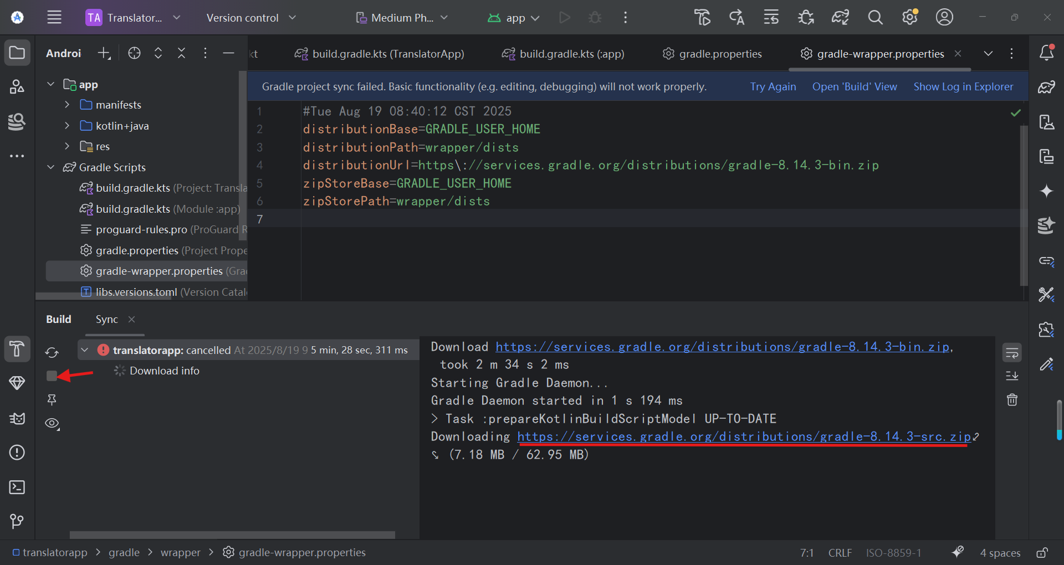
Task: Open the Terminal tool window icon
Action: click(x=17, y=487)
